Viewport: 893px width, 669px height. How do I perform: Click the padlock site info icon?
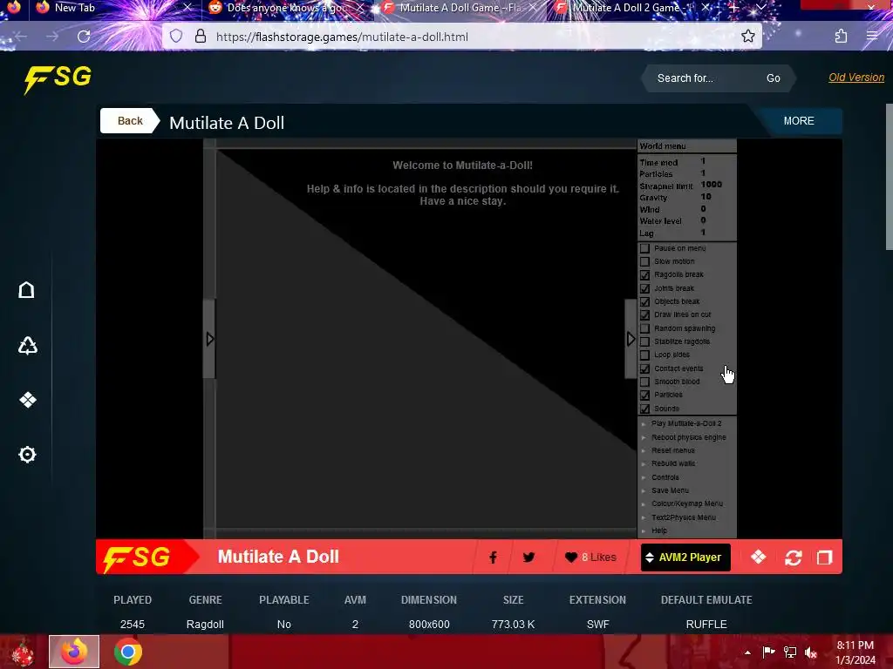click(x=201, y=37)
